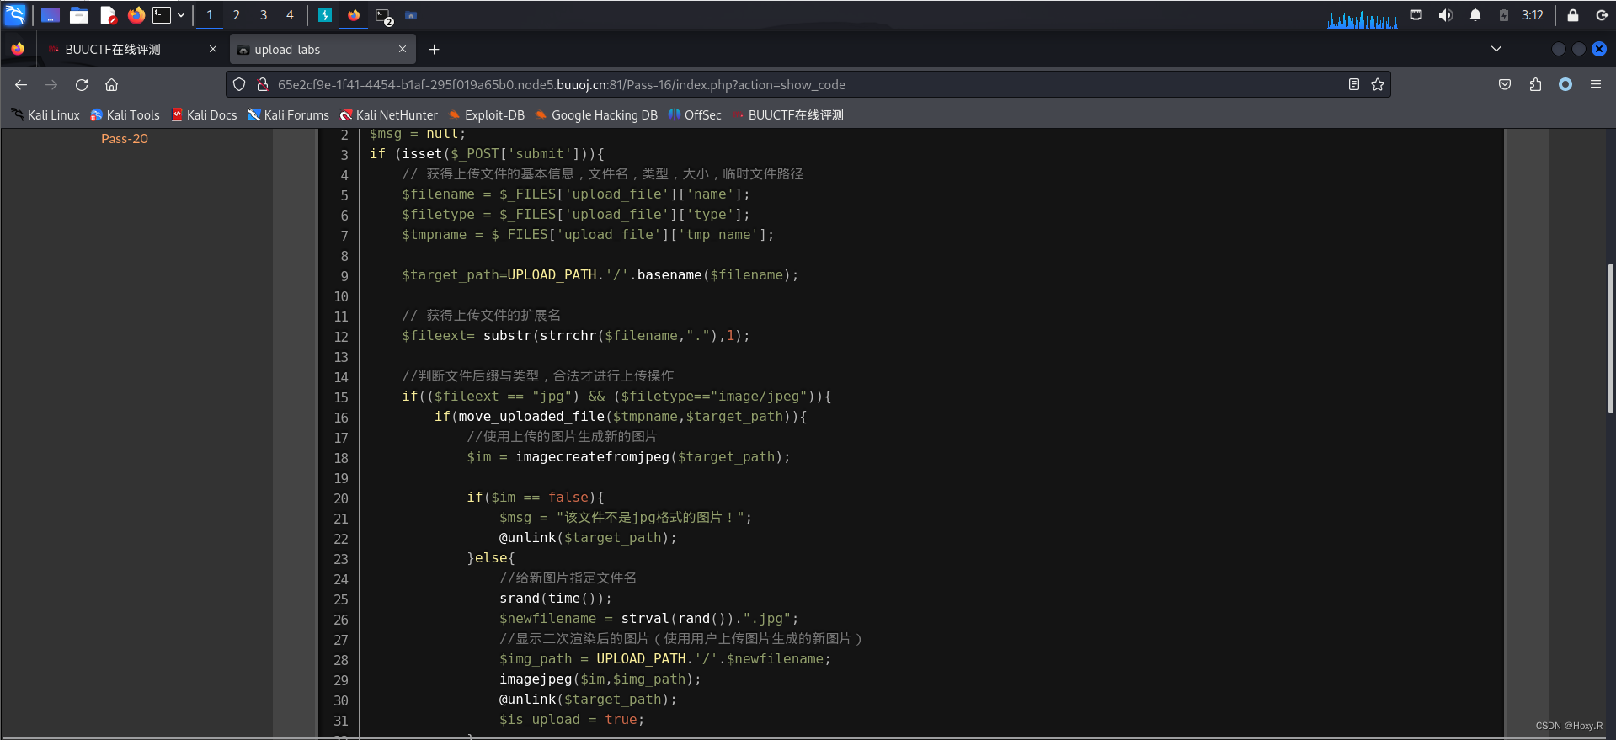Image resolution: width=1616 pixels, height=740 pixels.
Task: Launch the text editor panel icon
Action: pyautogui.click(x=108, y=15)
